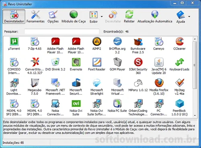This screenshot has height=148, width=201.
Task: Click into the Pesquisar search field
Action: click(x=62, y=31)
